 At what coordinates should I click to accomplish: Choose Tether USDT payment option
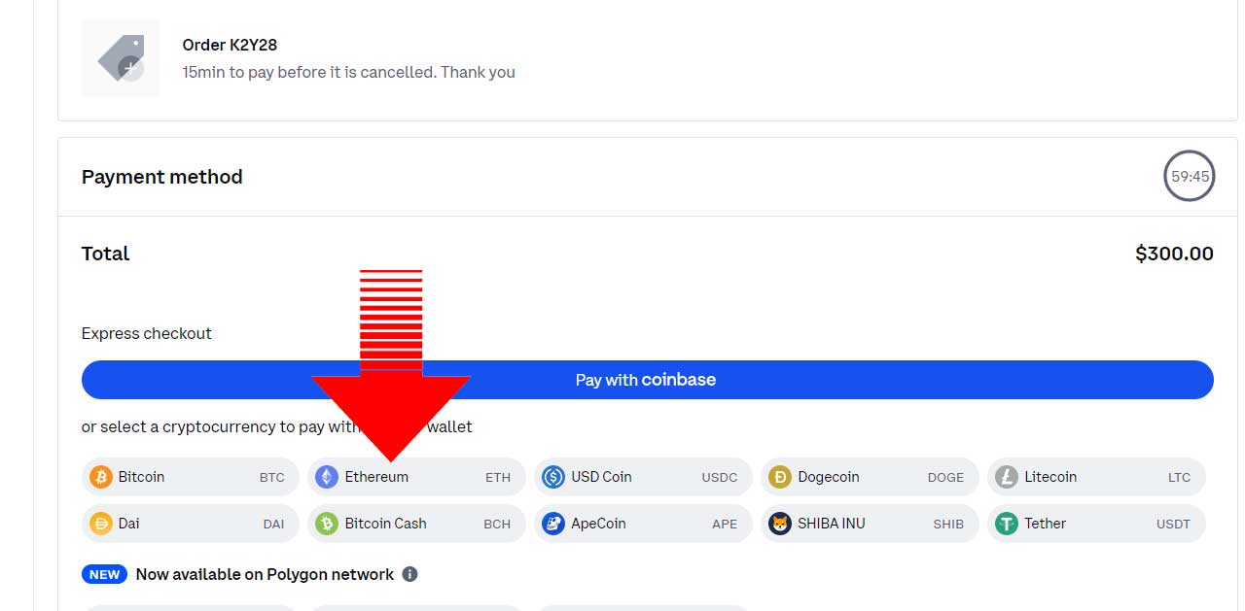(x=1096, y=524)
